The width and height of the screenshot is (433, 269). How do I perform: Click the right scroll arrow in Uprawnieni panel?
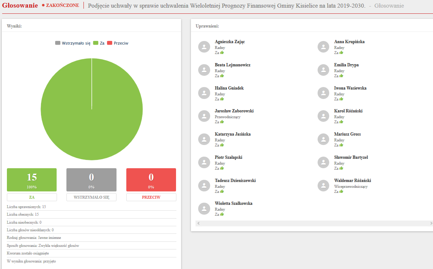(x=431, y=223)
